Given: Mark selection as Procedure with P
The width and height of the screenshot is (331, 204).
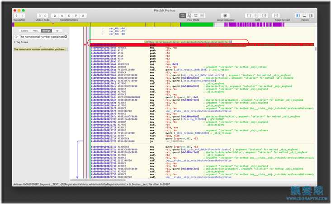Looking at the screenshot, I should 76,16.
